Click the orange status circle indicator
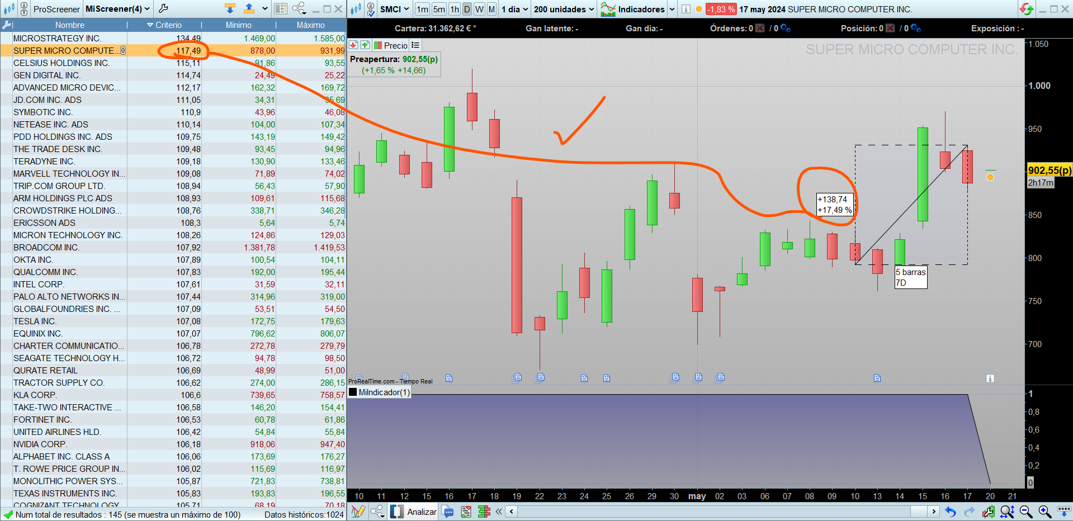 tap(699, 10)
